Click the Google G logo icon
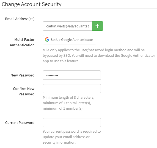The height and width of the screenshot is (148, 157). pyautogui.click(x=47, y=39)
